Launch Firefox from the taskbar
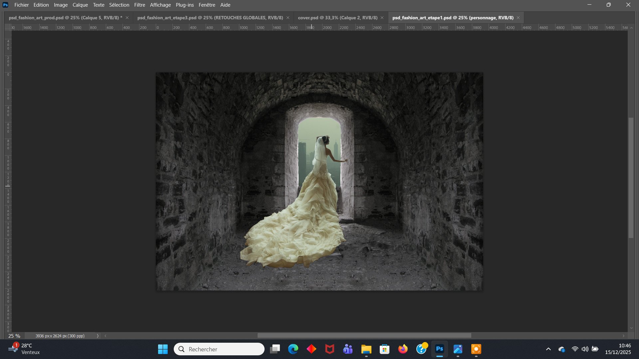 tap(403, 349)
